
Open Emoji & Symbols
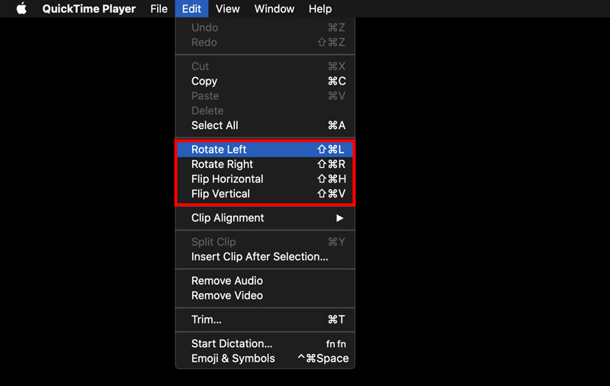pos(265,359)
